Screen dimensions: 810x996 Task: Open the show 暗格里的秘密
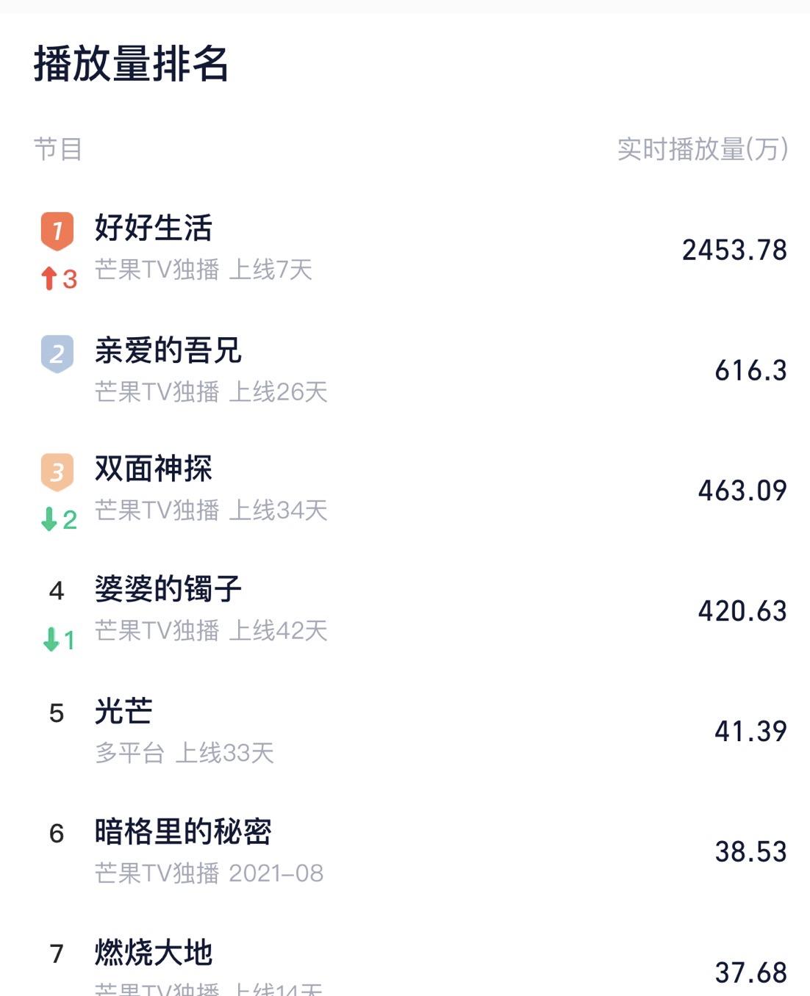(x=183, y=831)
